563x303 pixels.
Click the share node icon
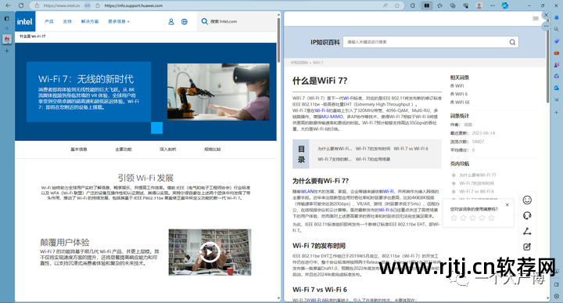(x=527, y=231)
